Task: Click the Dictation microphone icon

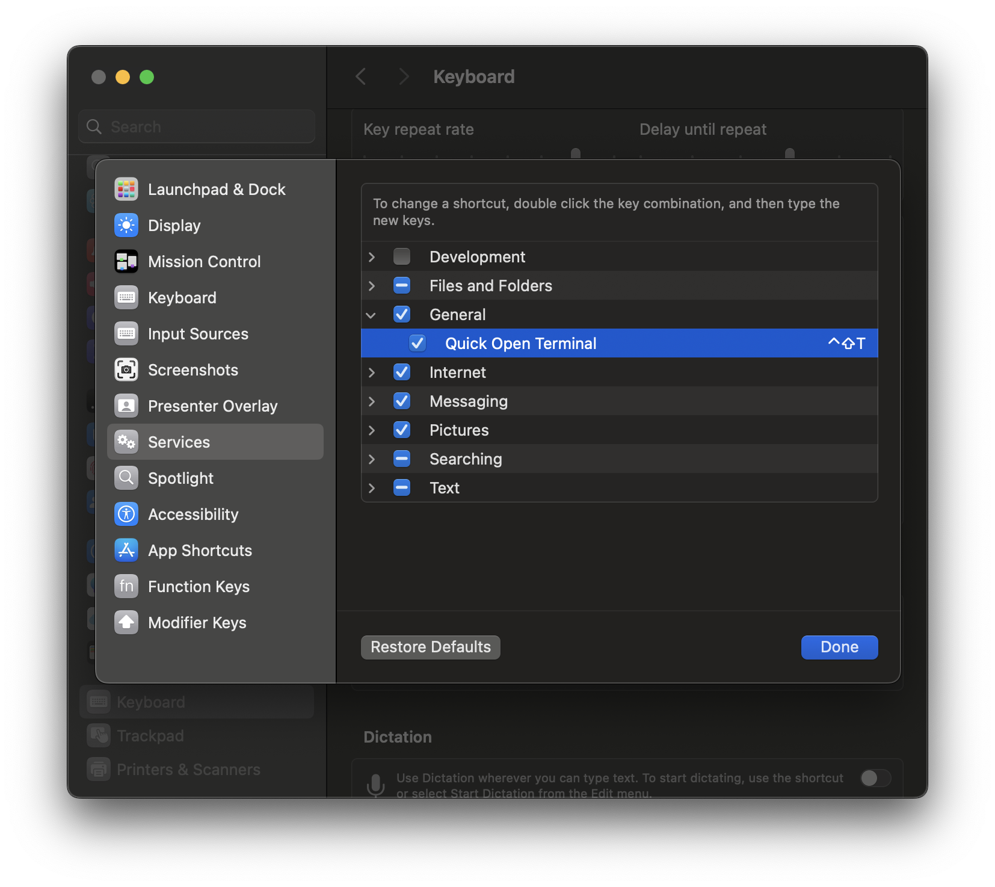Action: coord(375,785)
